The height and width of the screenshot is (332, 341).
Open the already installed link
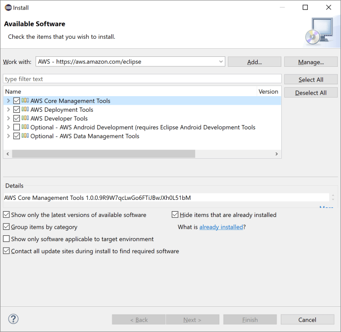point(221,227)
